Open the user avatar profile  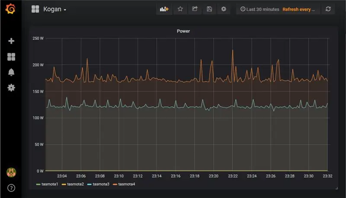click(11, 172)
